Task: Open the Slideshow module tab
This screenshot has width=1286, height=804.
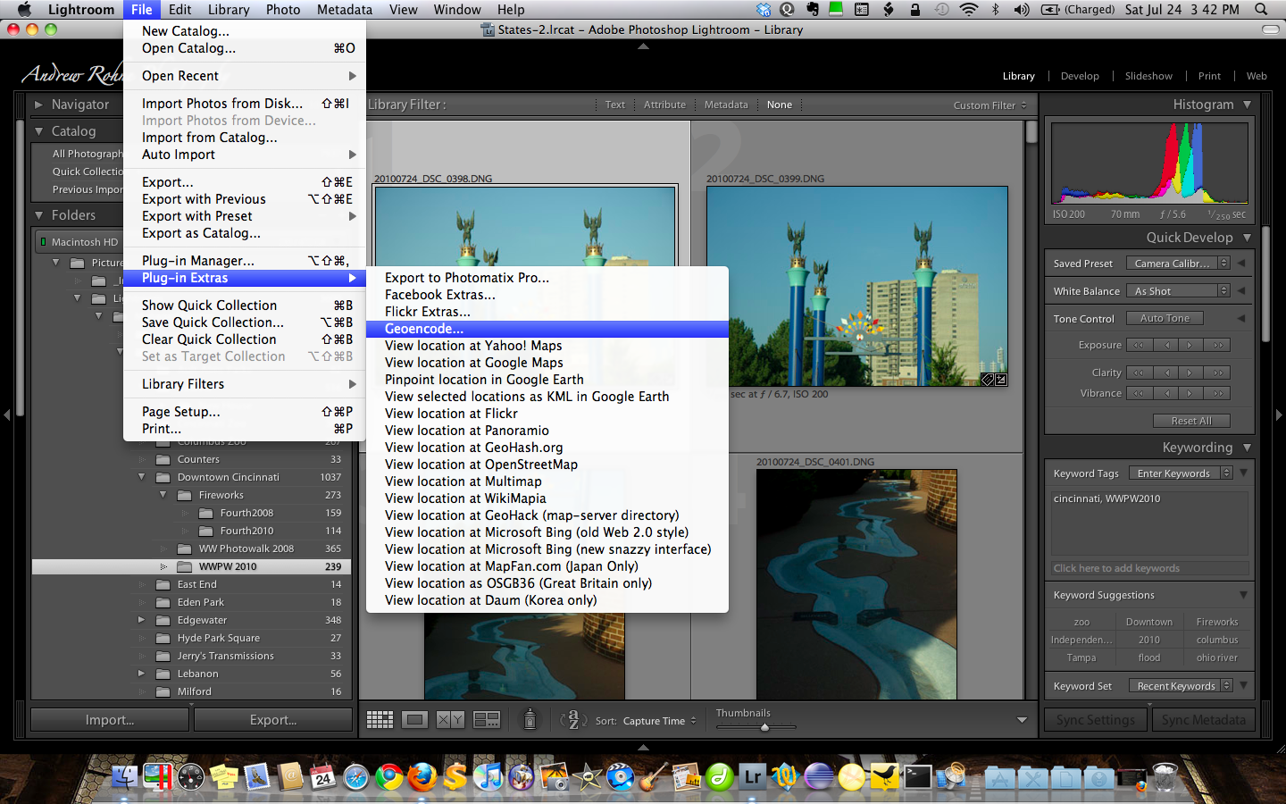Action: [1148, 76]
